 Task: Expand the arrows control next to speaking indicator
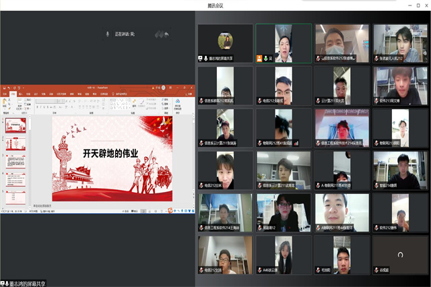[162, 34]
